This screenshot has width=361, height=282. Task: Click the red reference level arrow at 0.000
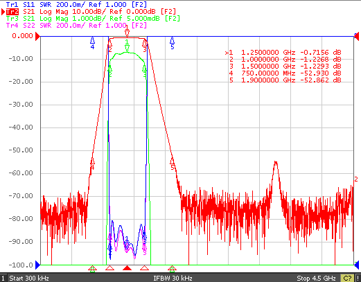pyautogui.click(x=37, y=36)
